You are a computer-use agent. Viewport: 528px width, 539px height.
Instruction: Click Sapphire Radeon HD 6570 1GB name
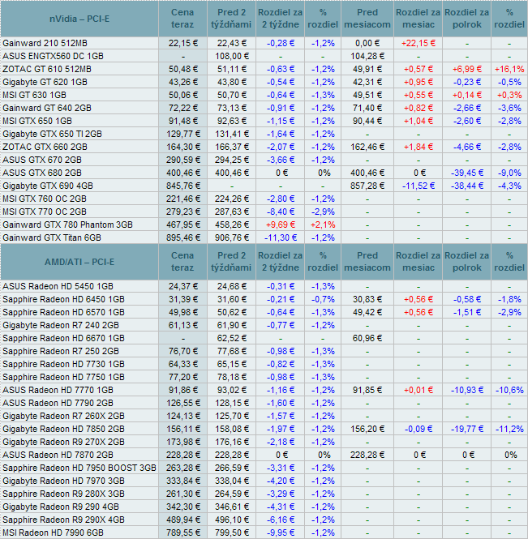click(63, 313)
